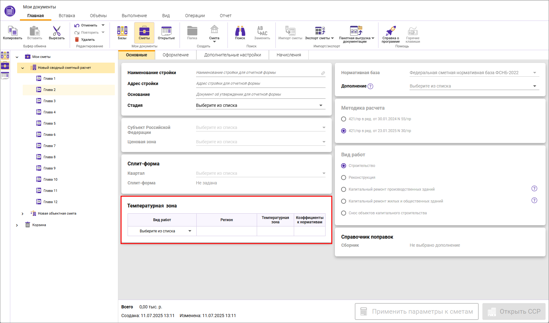Open Справка о программе rocket icon

[391, 31]
